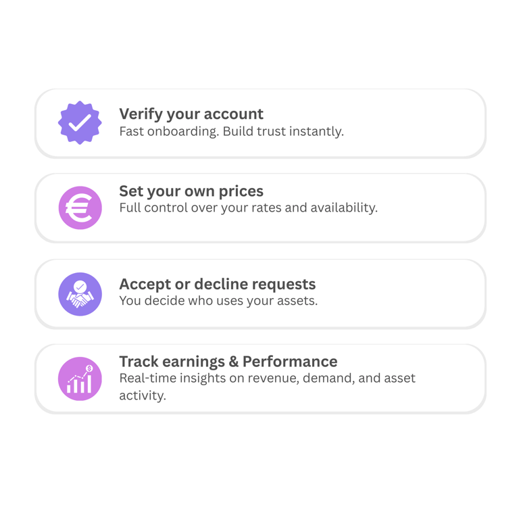The width and height of the screenshot is (519, 511).
Task: Click the purple verified badge icon
Action: point(80,122)
